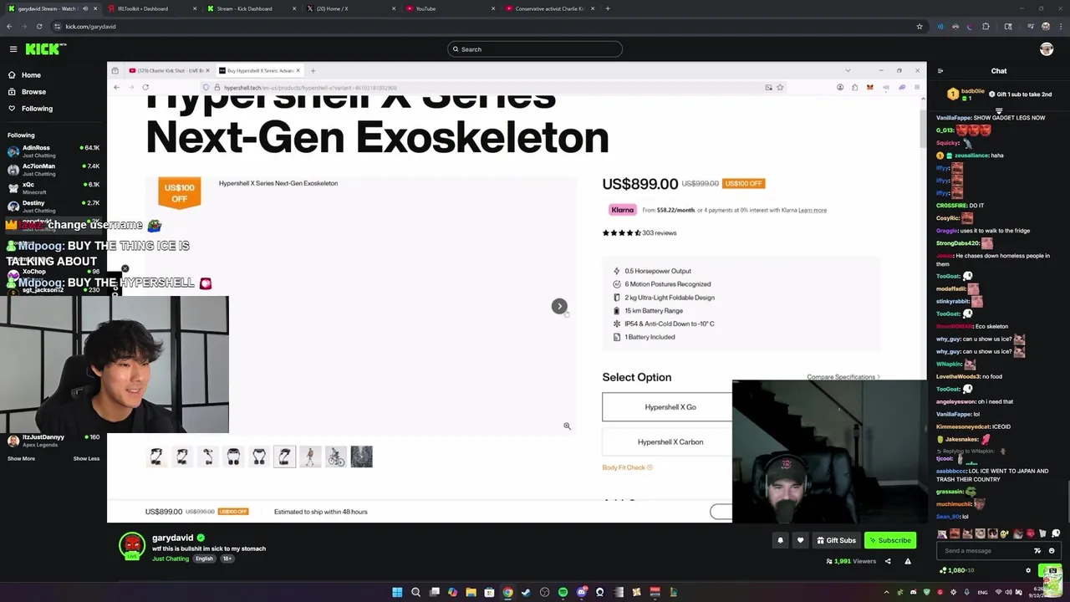Open Windows Start menu
Screen dimensions: 1070x602
pos(397,592)
